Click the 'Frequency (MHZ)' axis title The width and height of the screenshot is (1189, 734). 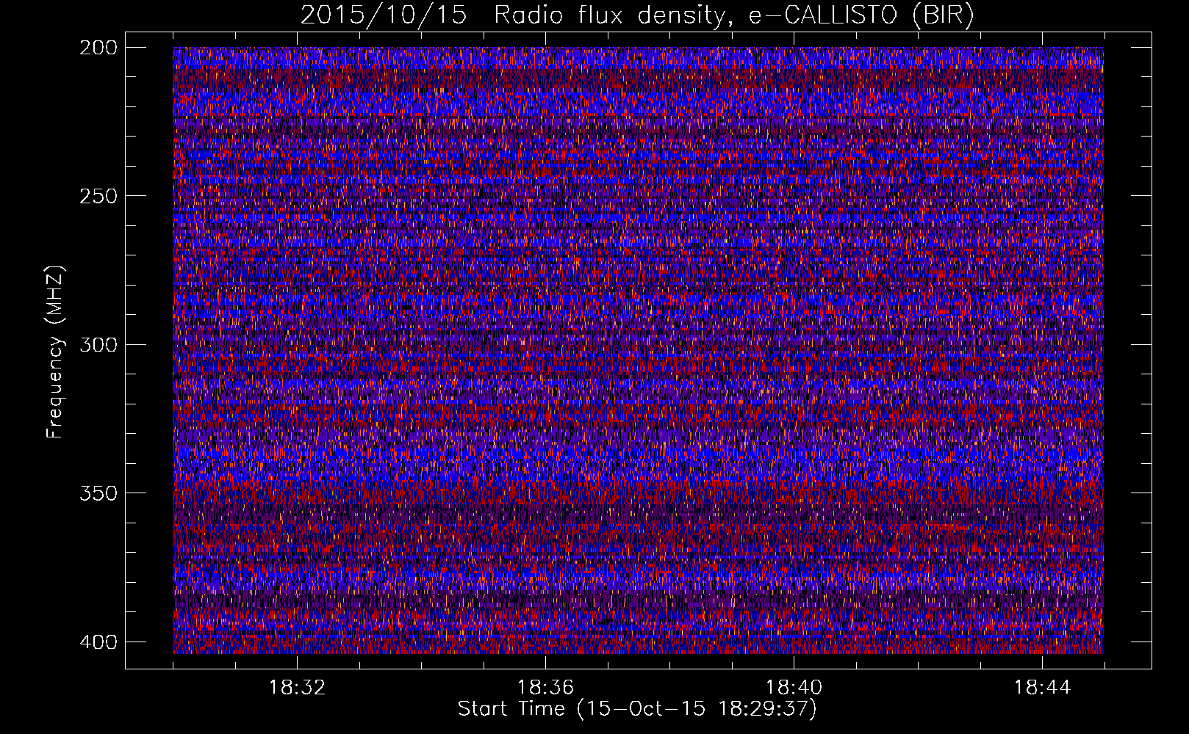[x=55, y=352]
